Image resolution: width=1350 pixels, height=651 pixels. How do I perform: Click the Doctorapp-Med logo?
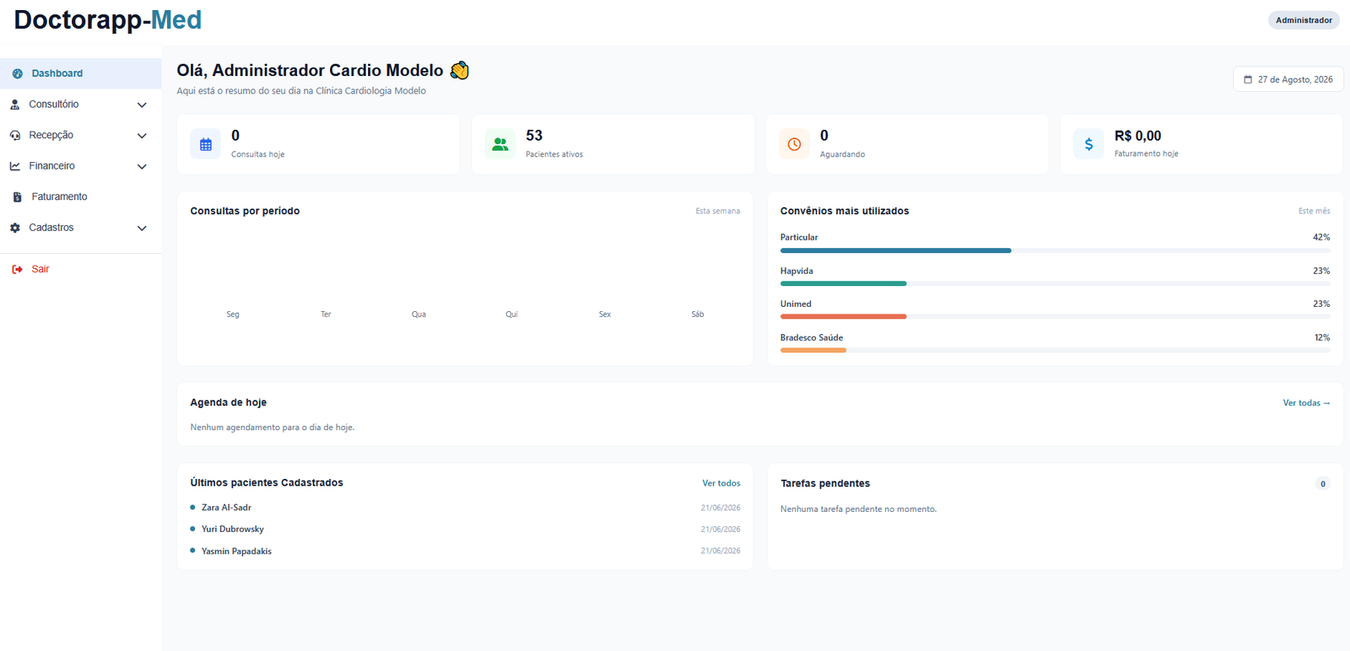coord(108,19)
